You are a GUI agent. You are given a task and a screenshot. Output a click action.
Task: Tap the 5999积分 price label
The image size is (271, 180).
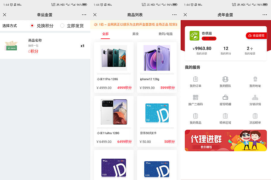[x=167, y=88]
